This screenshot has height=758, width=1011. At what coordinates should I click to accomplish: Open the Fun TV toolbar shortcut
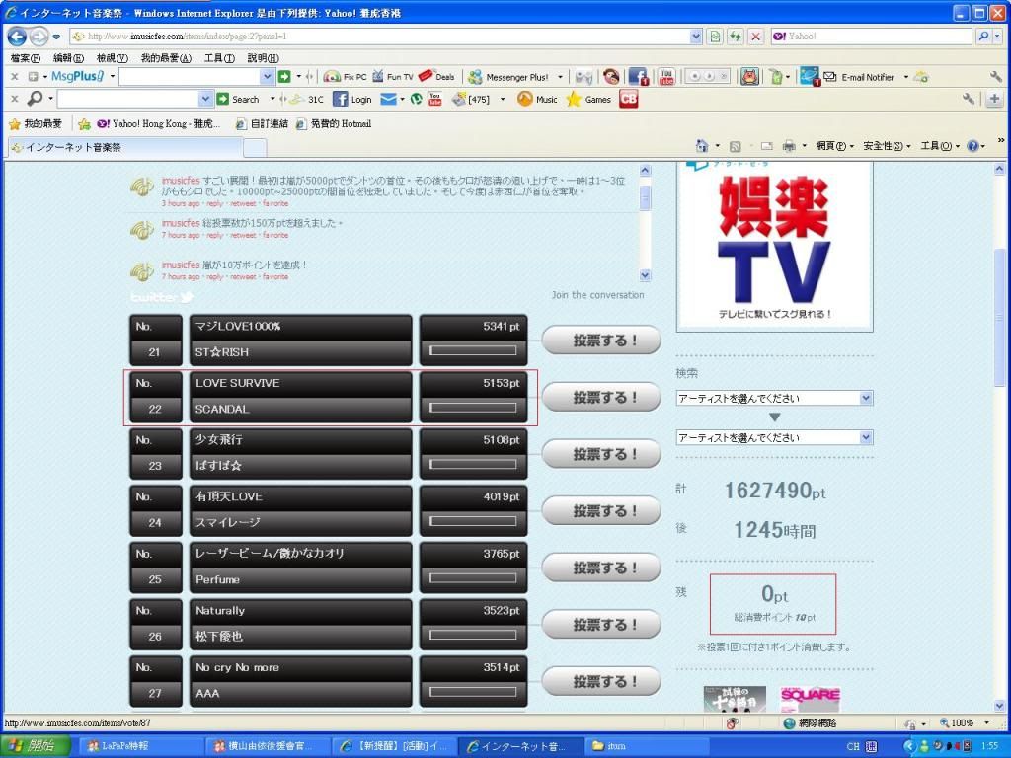(392, 77)
